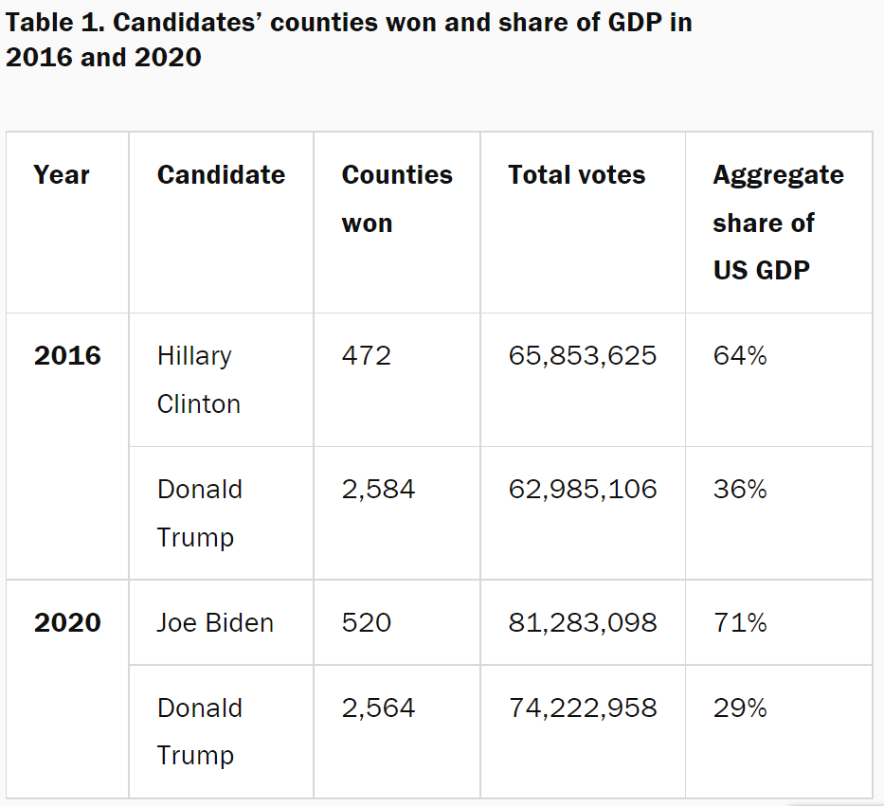Click Donald Trump in the 2016 rows

click(199, 513)
